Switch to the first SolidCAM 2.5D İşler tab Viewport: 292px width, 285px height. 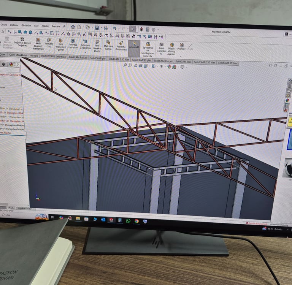119,59
